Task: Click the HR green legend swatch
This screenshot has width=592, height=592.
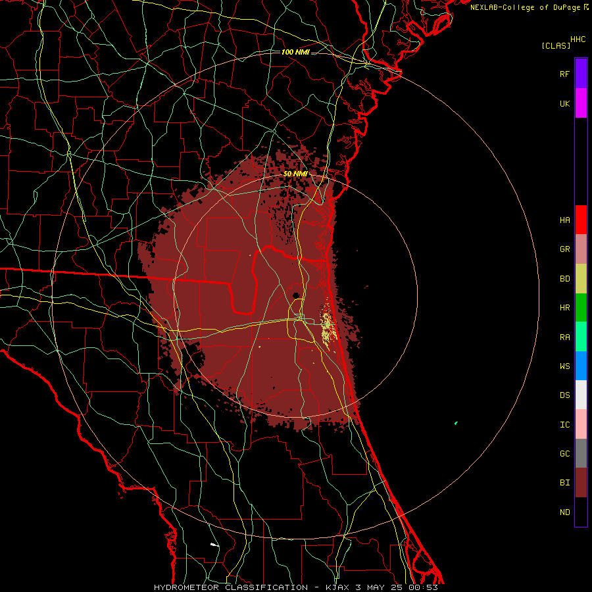Action: click(581, 308)
